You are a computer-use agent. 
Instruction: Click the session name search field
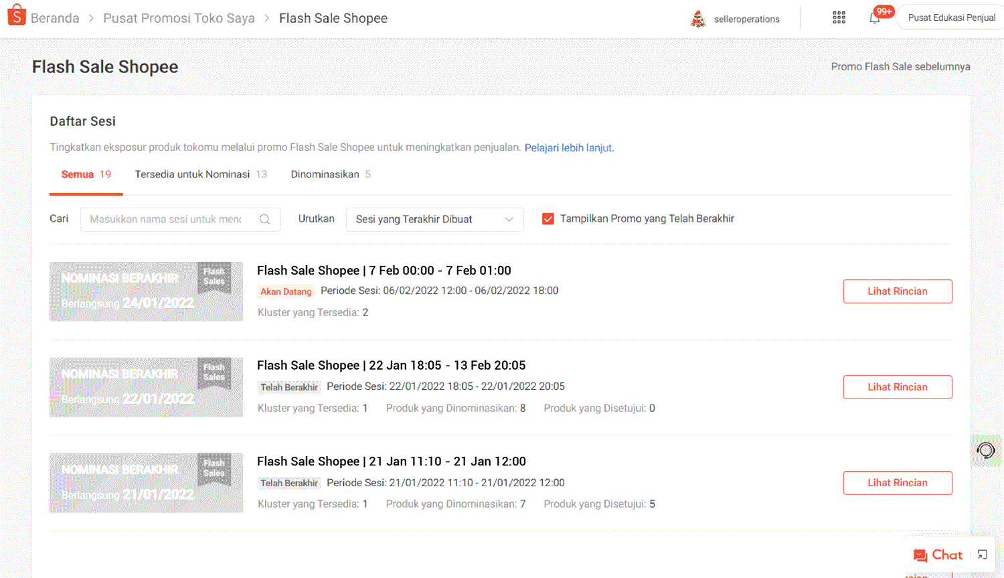point(167,219)
